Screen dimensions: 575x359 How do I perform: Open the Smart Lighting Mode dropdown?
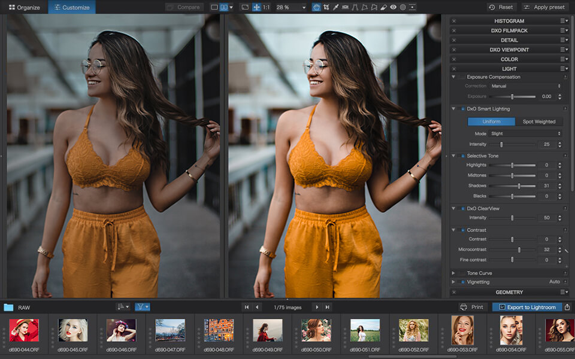pos(526,133)
